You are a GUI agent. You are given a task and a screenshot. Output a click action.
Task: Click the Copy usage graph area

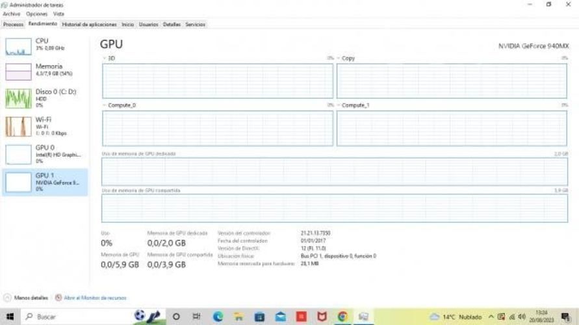(452, 81)
